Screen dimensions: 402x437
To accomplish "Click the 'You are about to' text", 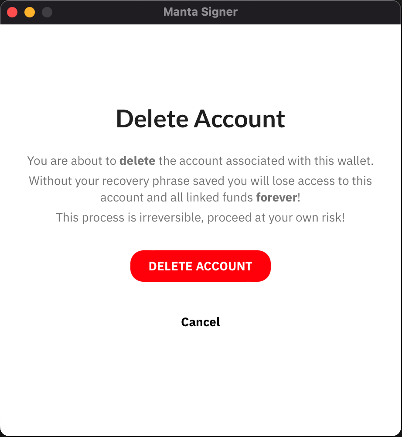I will pyautogui.click(x=72, y=161).
